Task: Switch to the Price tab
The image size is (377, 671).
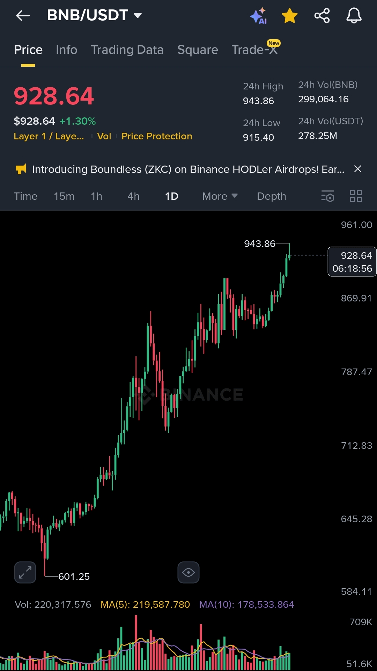Action: (28, 50)
